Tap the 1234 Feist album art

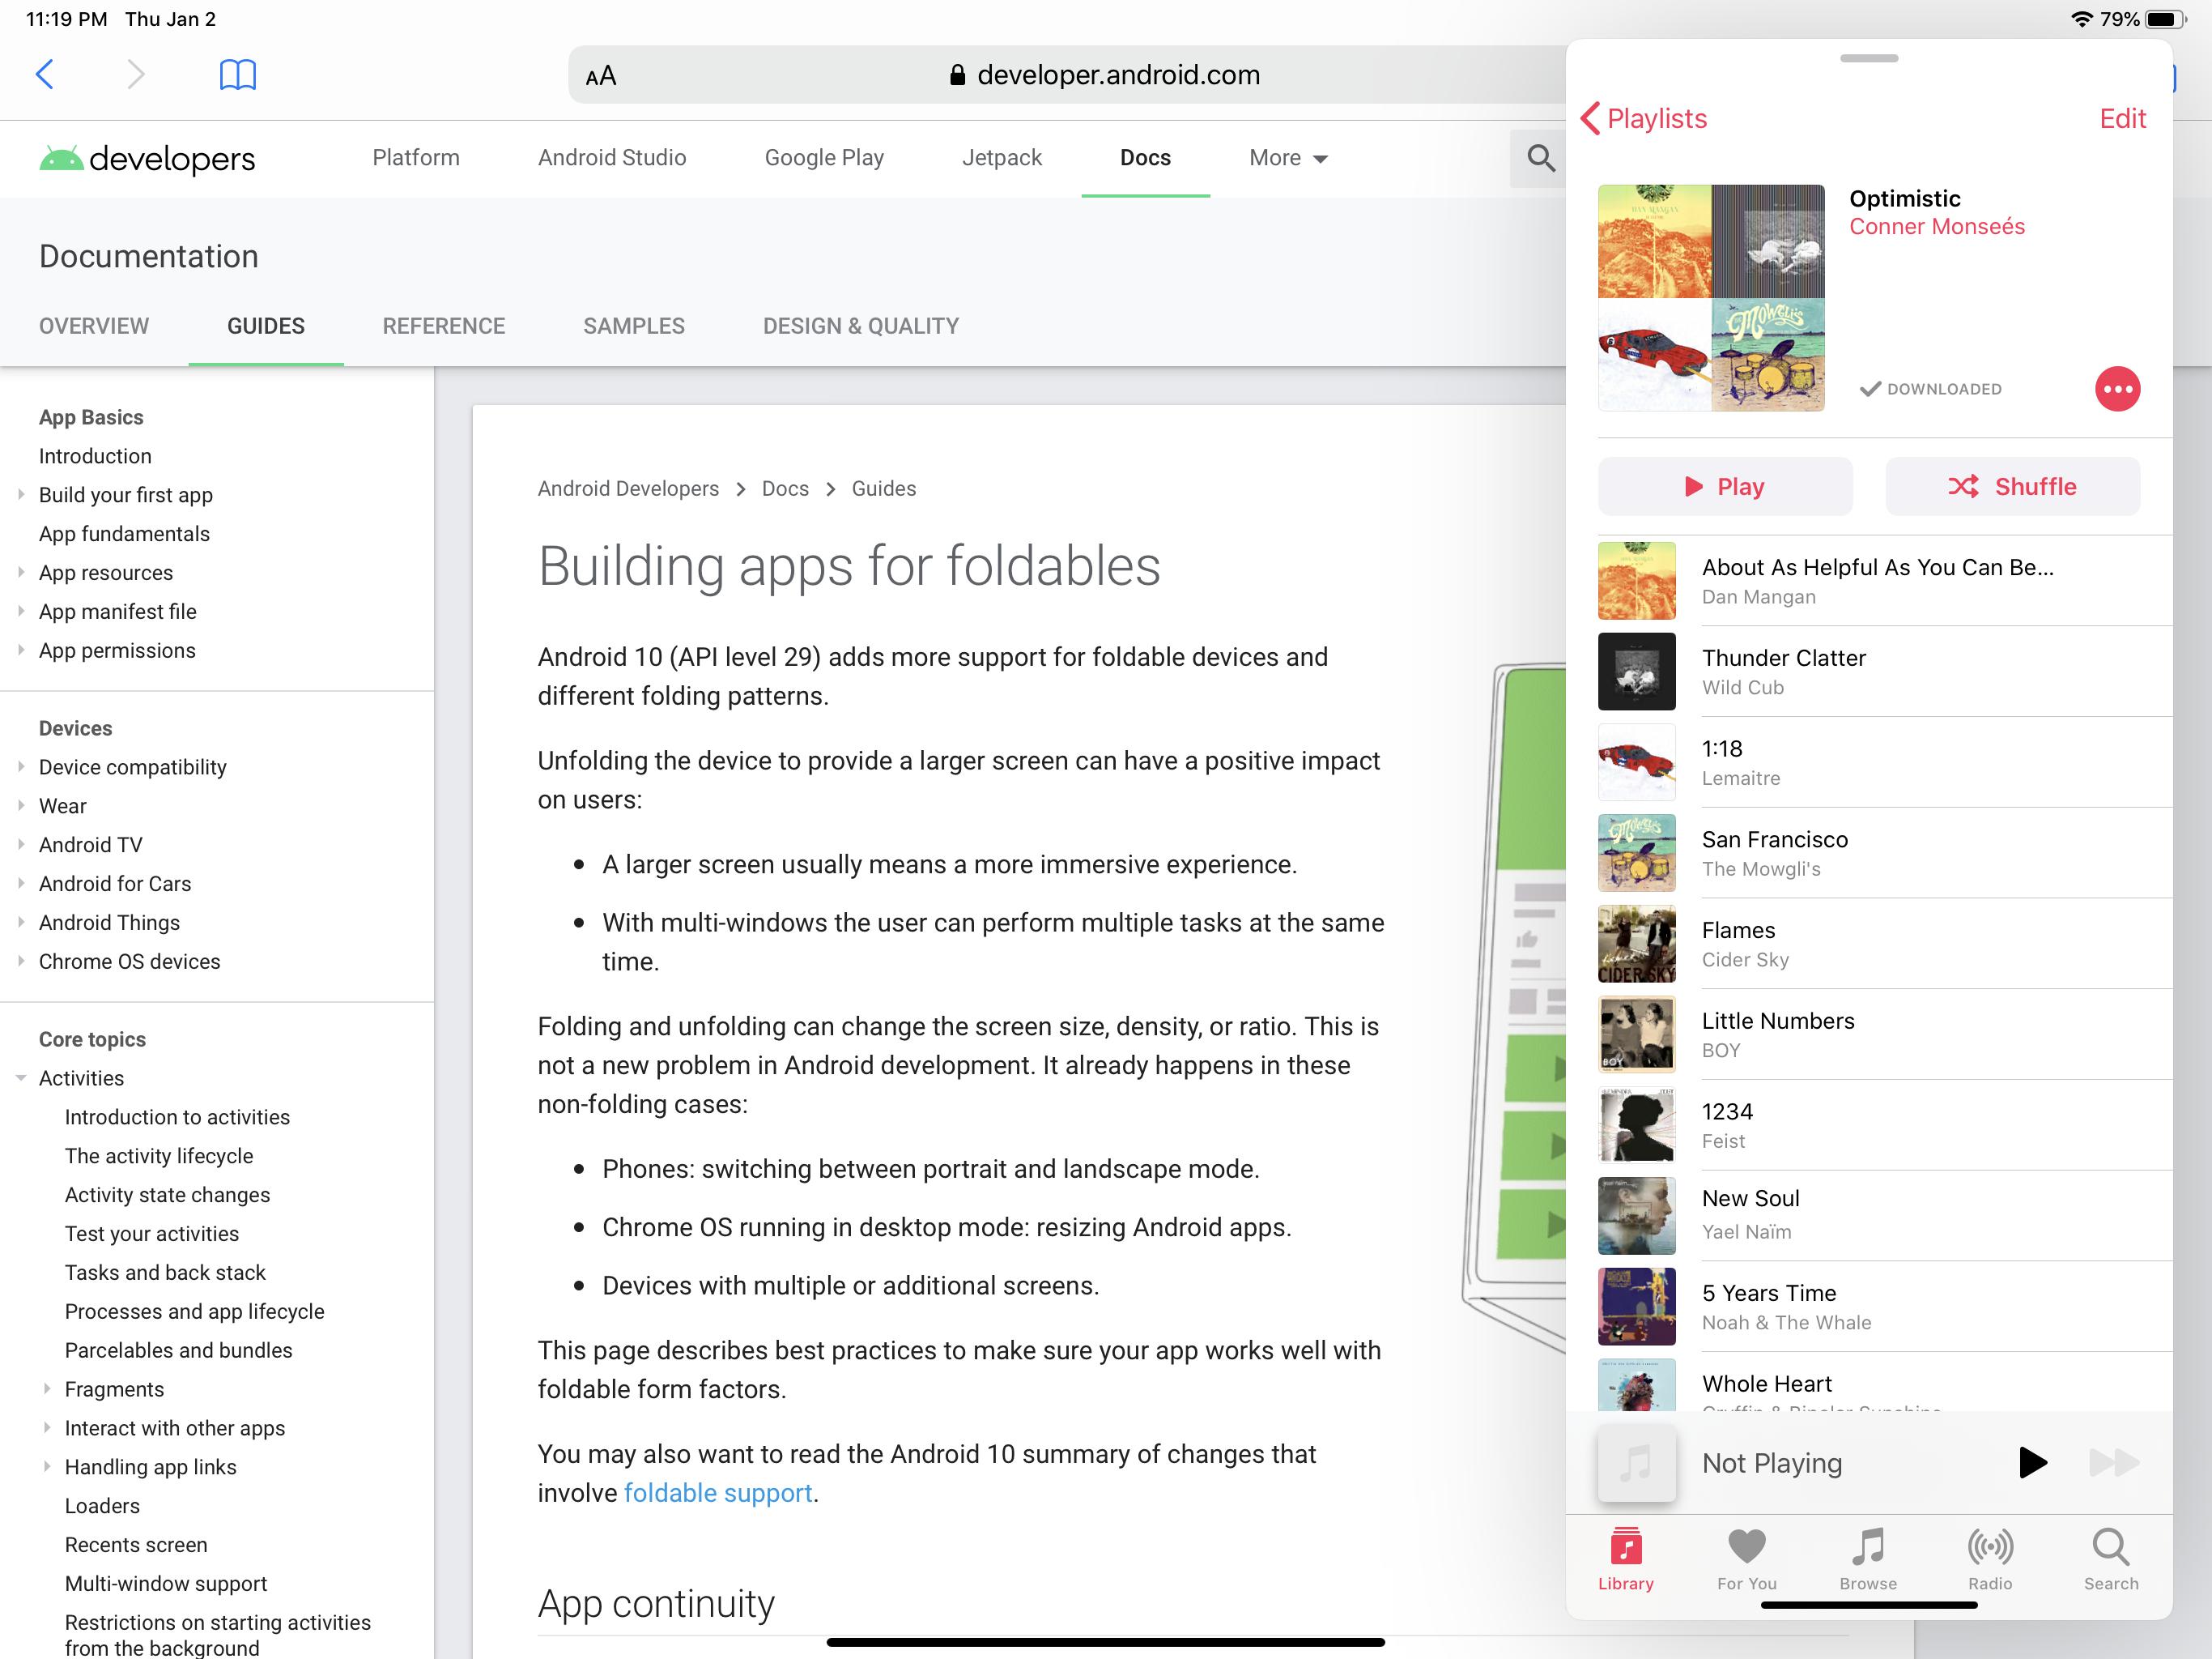point(1637,1124)
